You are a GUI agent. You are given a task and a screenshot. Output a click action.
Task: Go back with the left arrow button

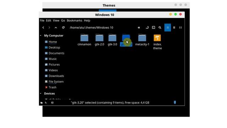click(x=43, y=28)
